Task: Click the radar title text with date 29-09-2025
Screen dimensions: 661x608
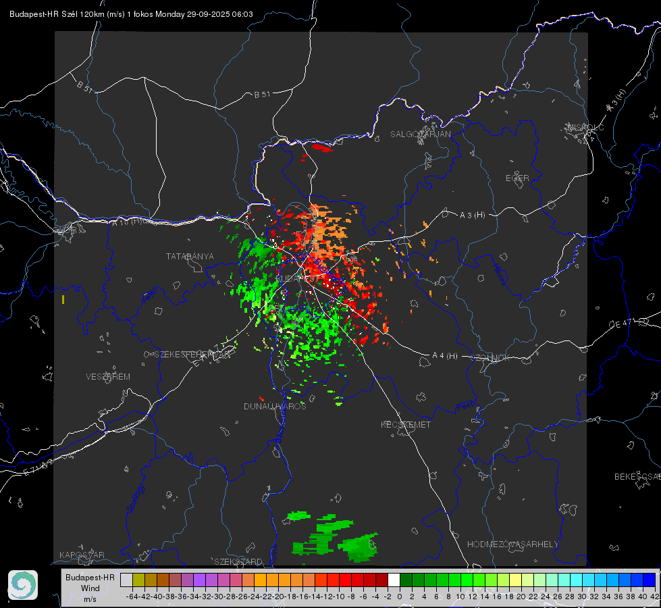Action: (x=131, y=14)
